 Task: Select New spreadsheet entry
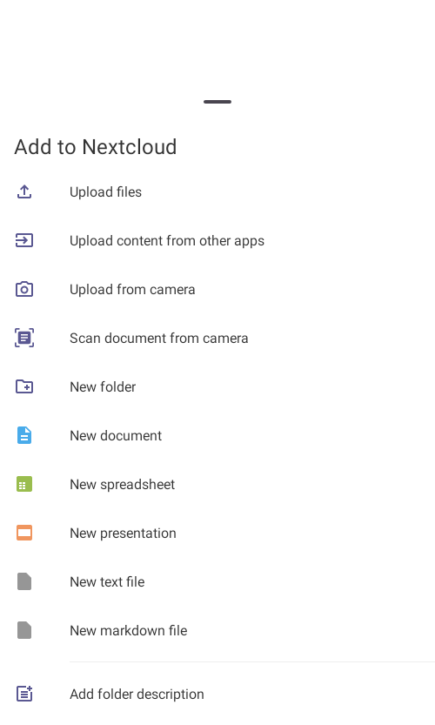[x=217, y=484]
